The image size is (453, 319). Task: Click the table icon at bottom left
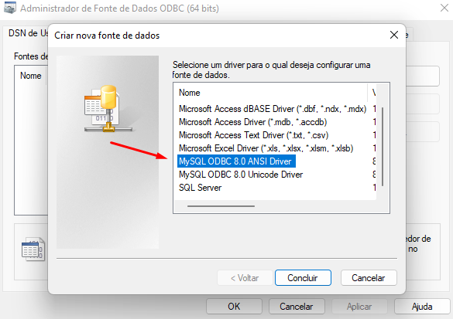[x=33, y=249]
